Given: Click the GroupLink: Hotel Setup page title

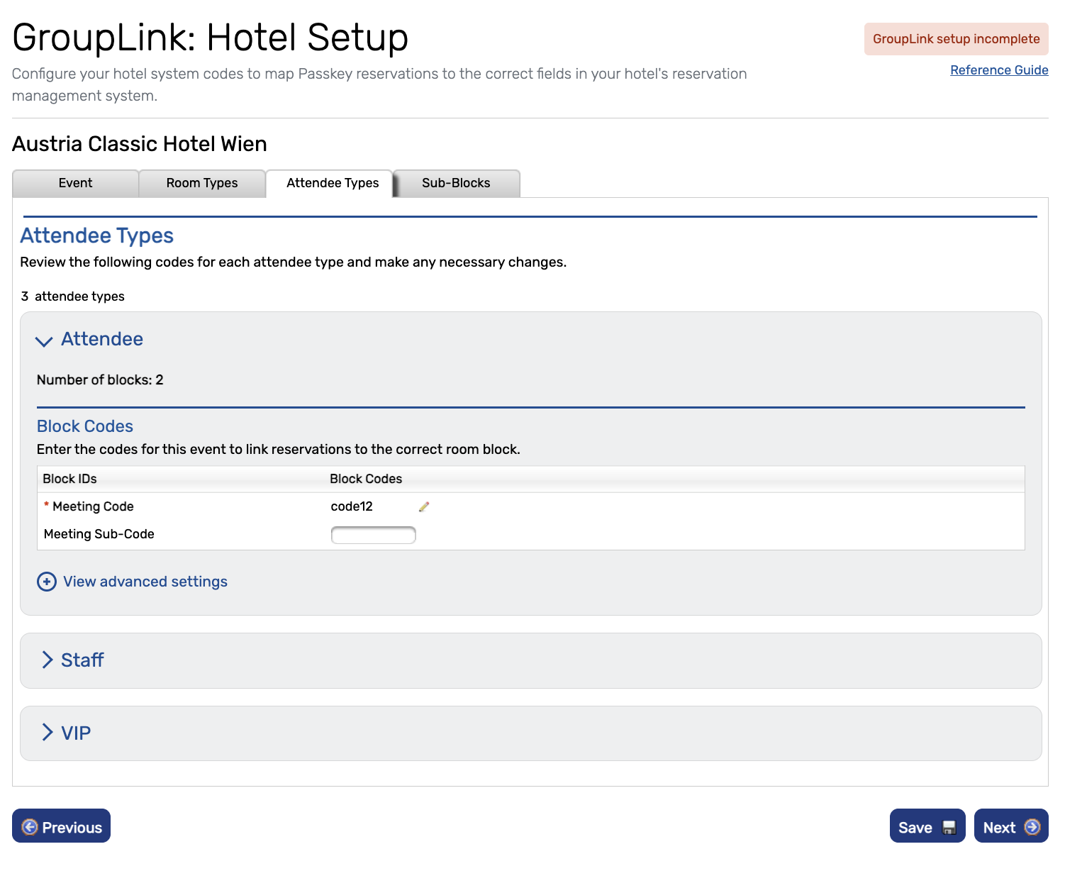Looking at the screenshot, I should (211, 38).
